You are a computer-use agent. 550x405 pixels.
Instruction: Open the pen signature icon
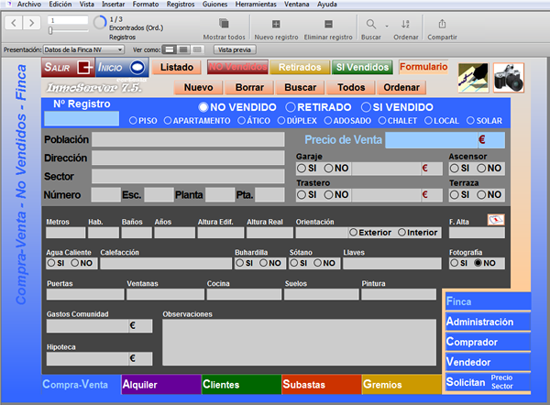(x=473, y=78)
